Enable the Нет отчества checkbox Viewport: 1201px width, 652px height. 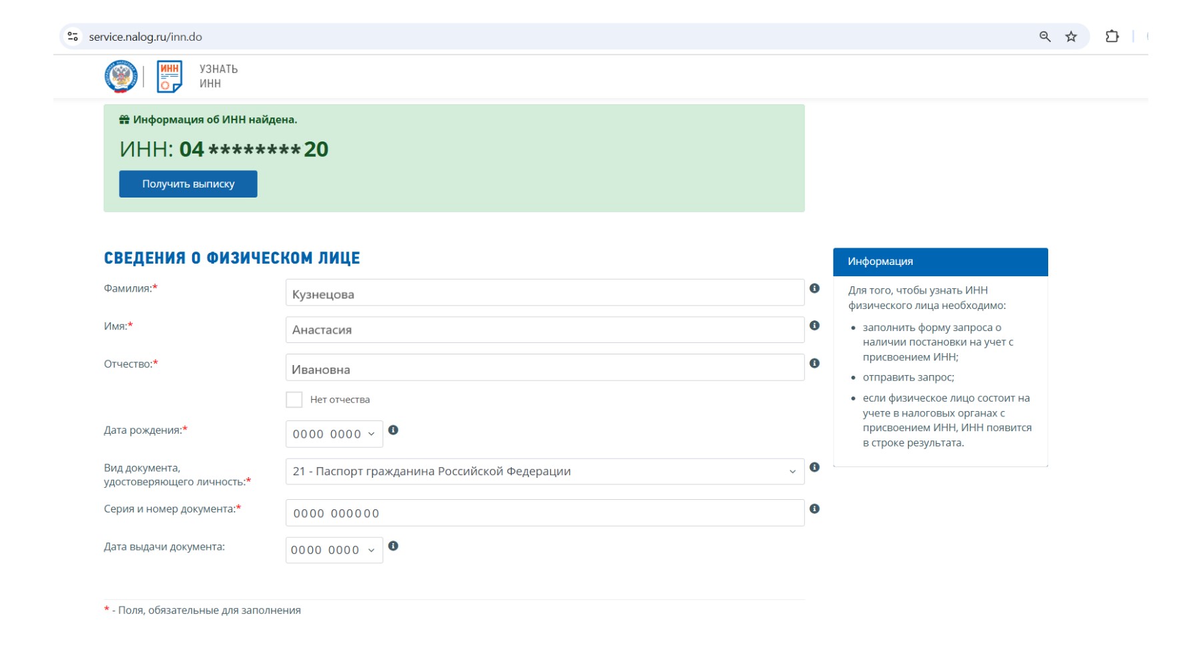coord(294,400)
